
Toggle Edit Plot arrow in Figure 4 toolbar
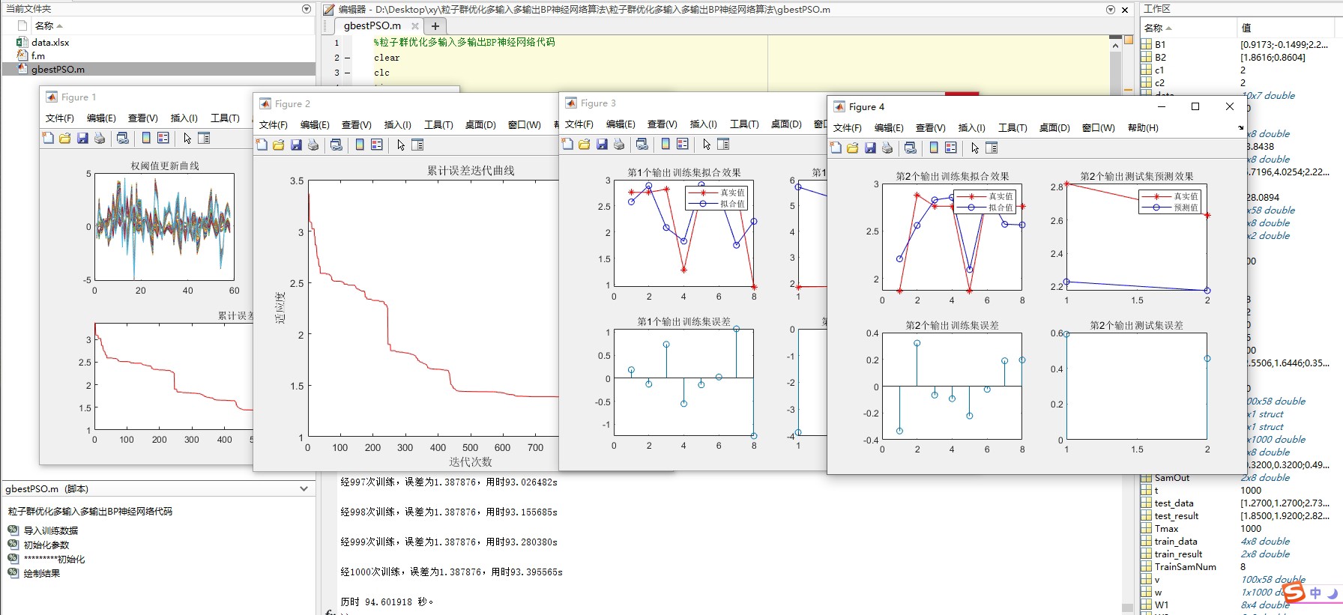974,148
